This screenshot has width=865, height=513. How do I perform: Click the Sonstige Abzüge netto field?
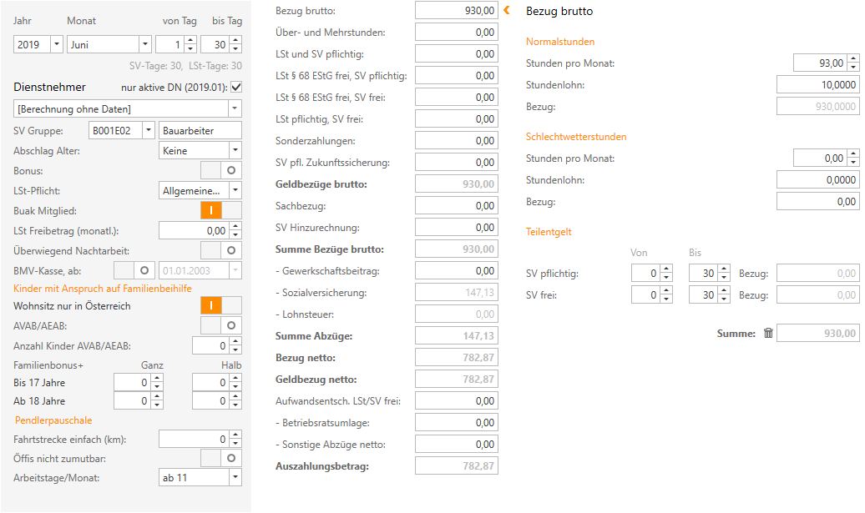[x=456, y=444]
